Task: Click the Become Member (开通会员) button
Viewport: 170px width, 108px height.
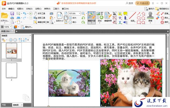Action: point(142,3)
